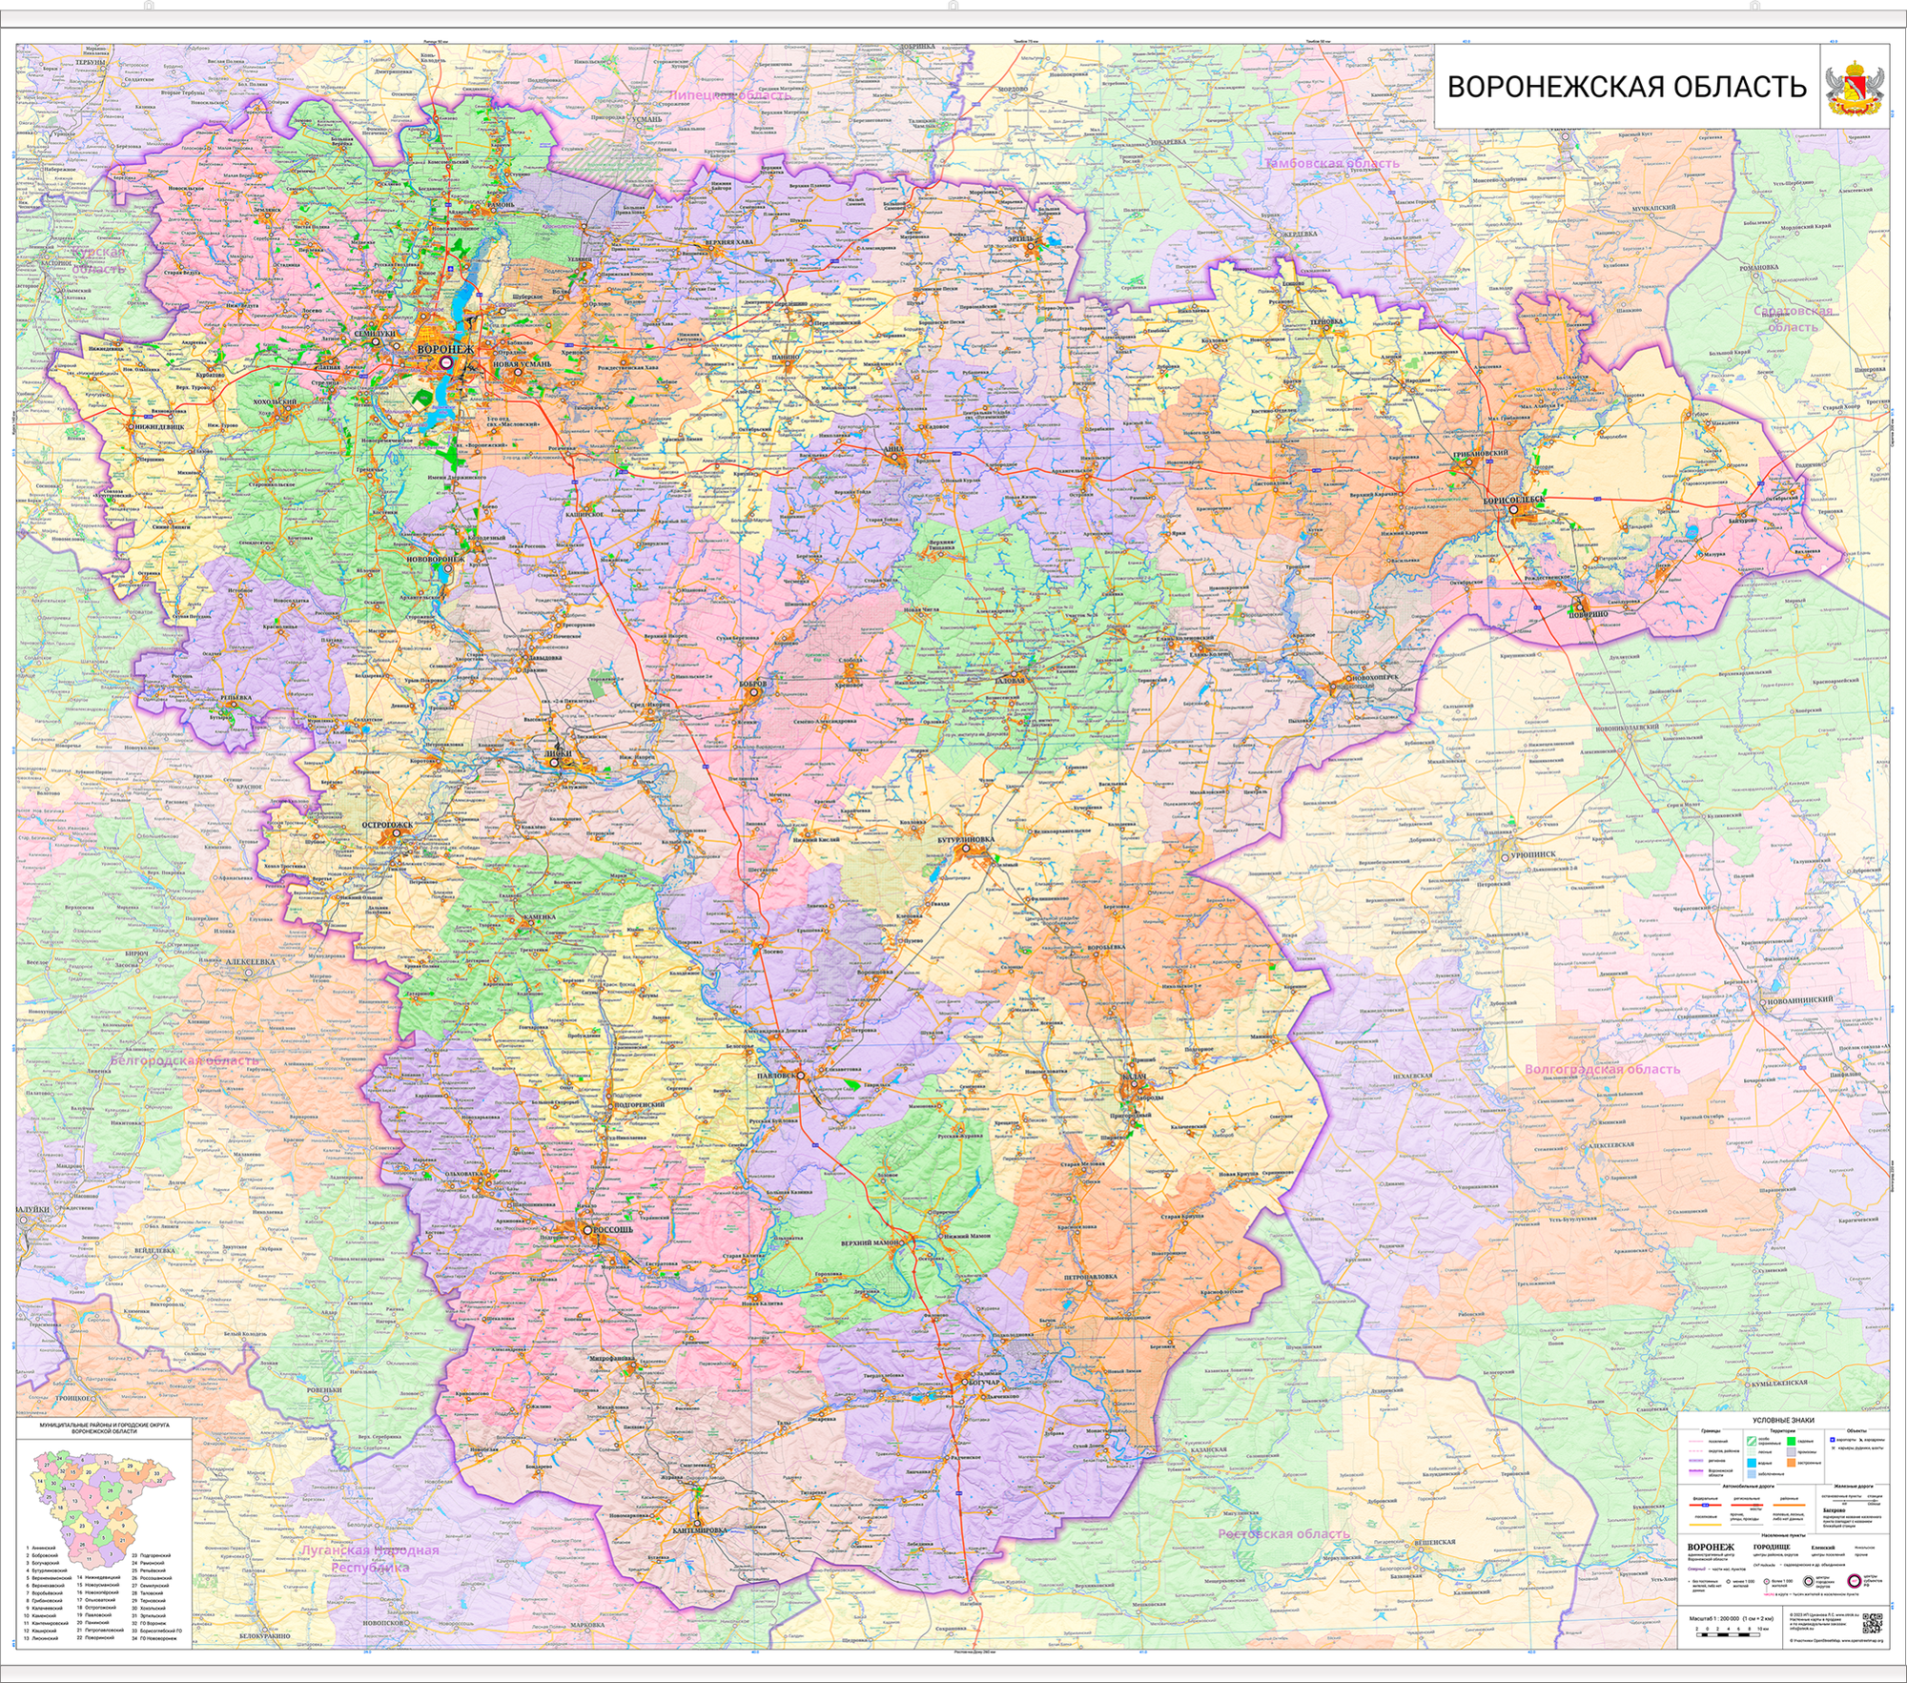Click the bright green 'садовые' legend swatch
The image size is (1907, 1683).
pos(1791,1441)
